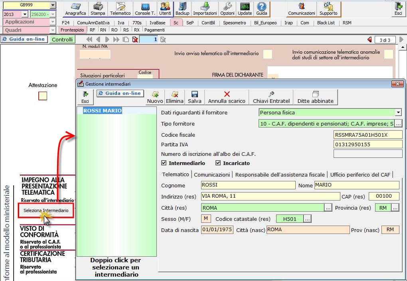Launch Backup from the toolbar

(x=182, y=9)
